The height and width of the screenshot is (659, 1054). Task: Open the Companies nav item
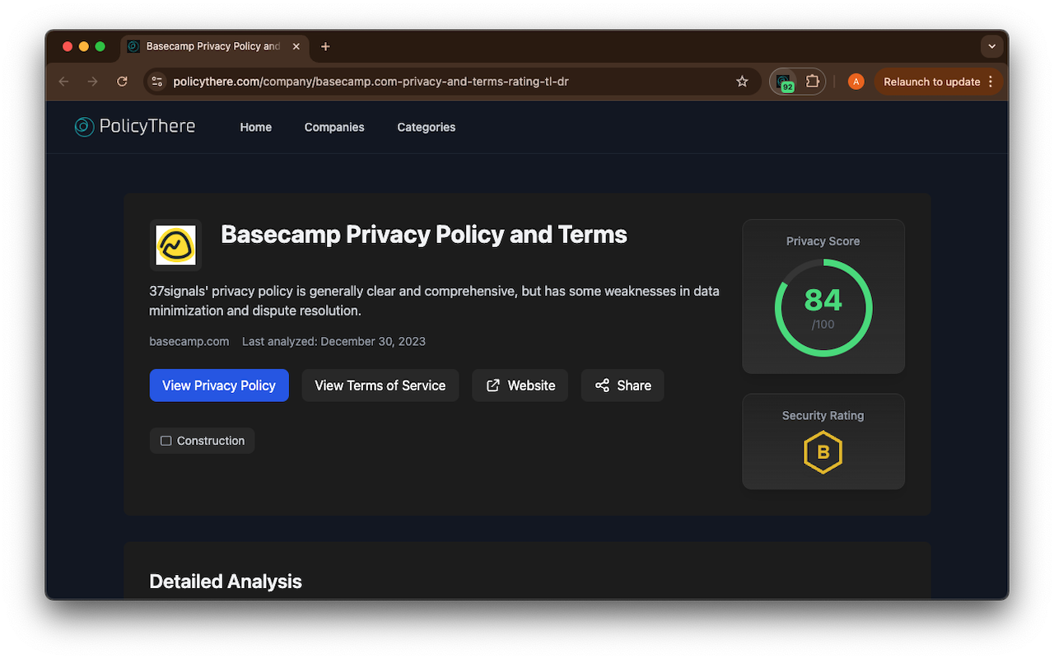click(334, 127)
